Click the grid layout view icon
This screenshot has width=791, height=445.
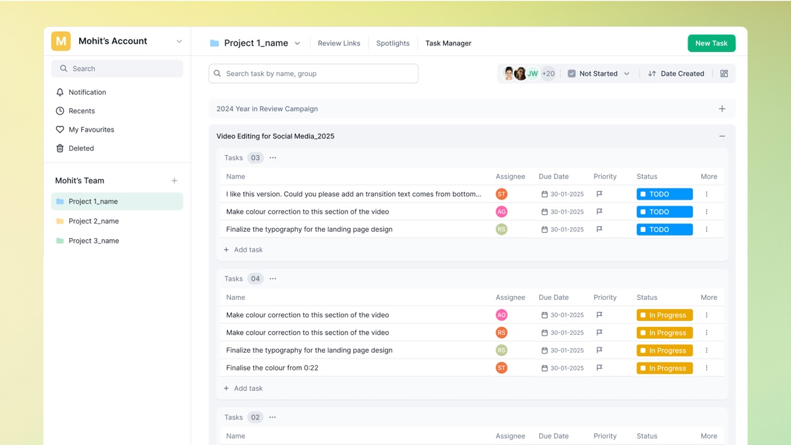pos(724,74)
